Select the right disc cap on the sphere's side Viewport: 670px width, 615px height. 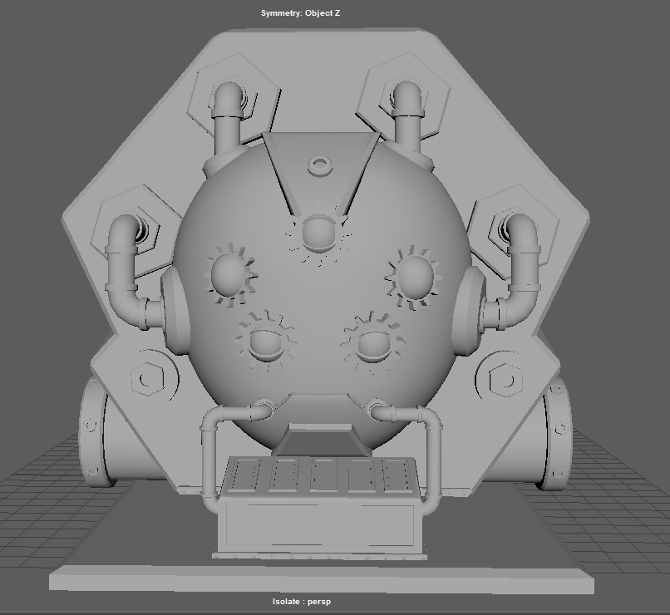(x=468, y=311)
